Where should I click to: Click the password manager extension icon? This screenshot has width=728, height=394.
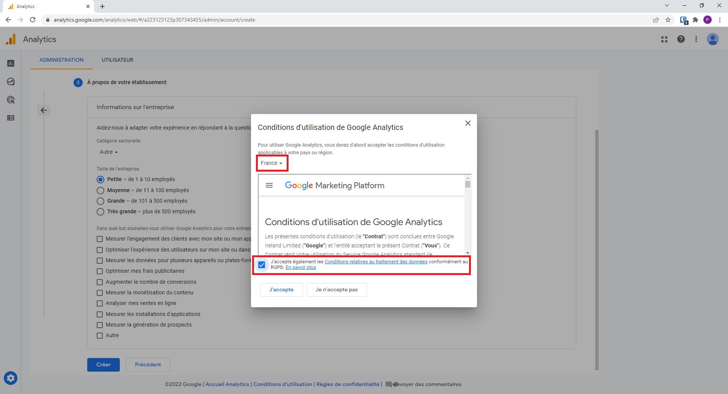684,20
